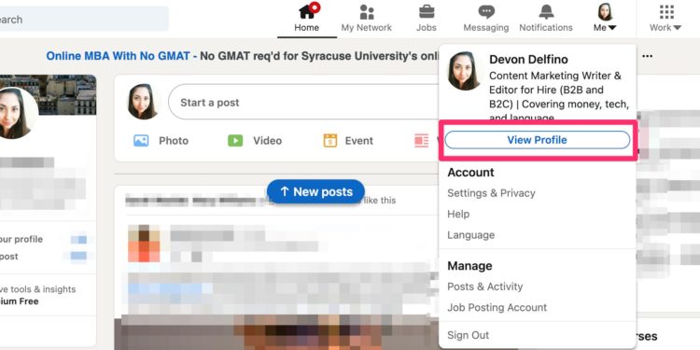Screen dimensions: 700x350
Task: Open the Premium Free offer link
Action: click(x=20, y=301)
